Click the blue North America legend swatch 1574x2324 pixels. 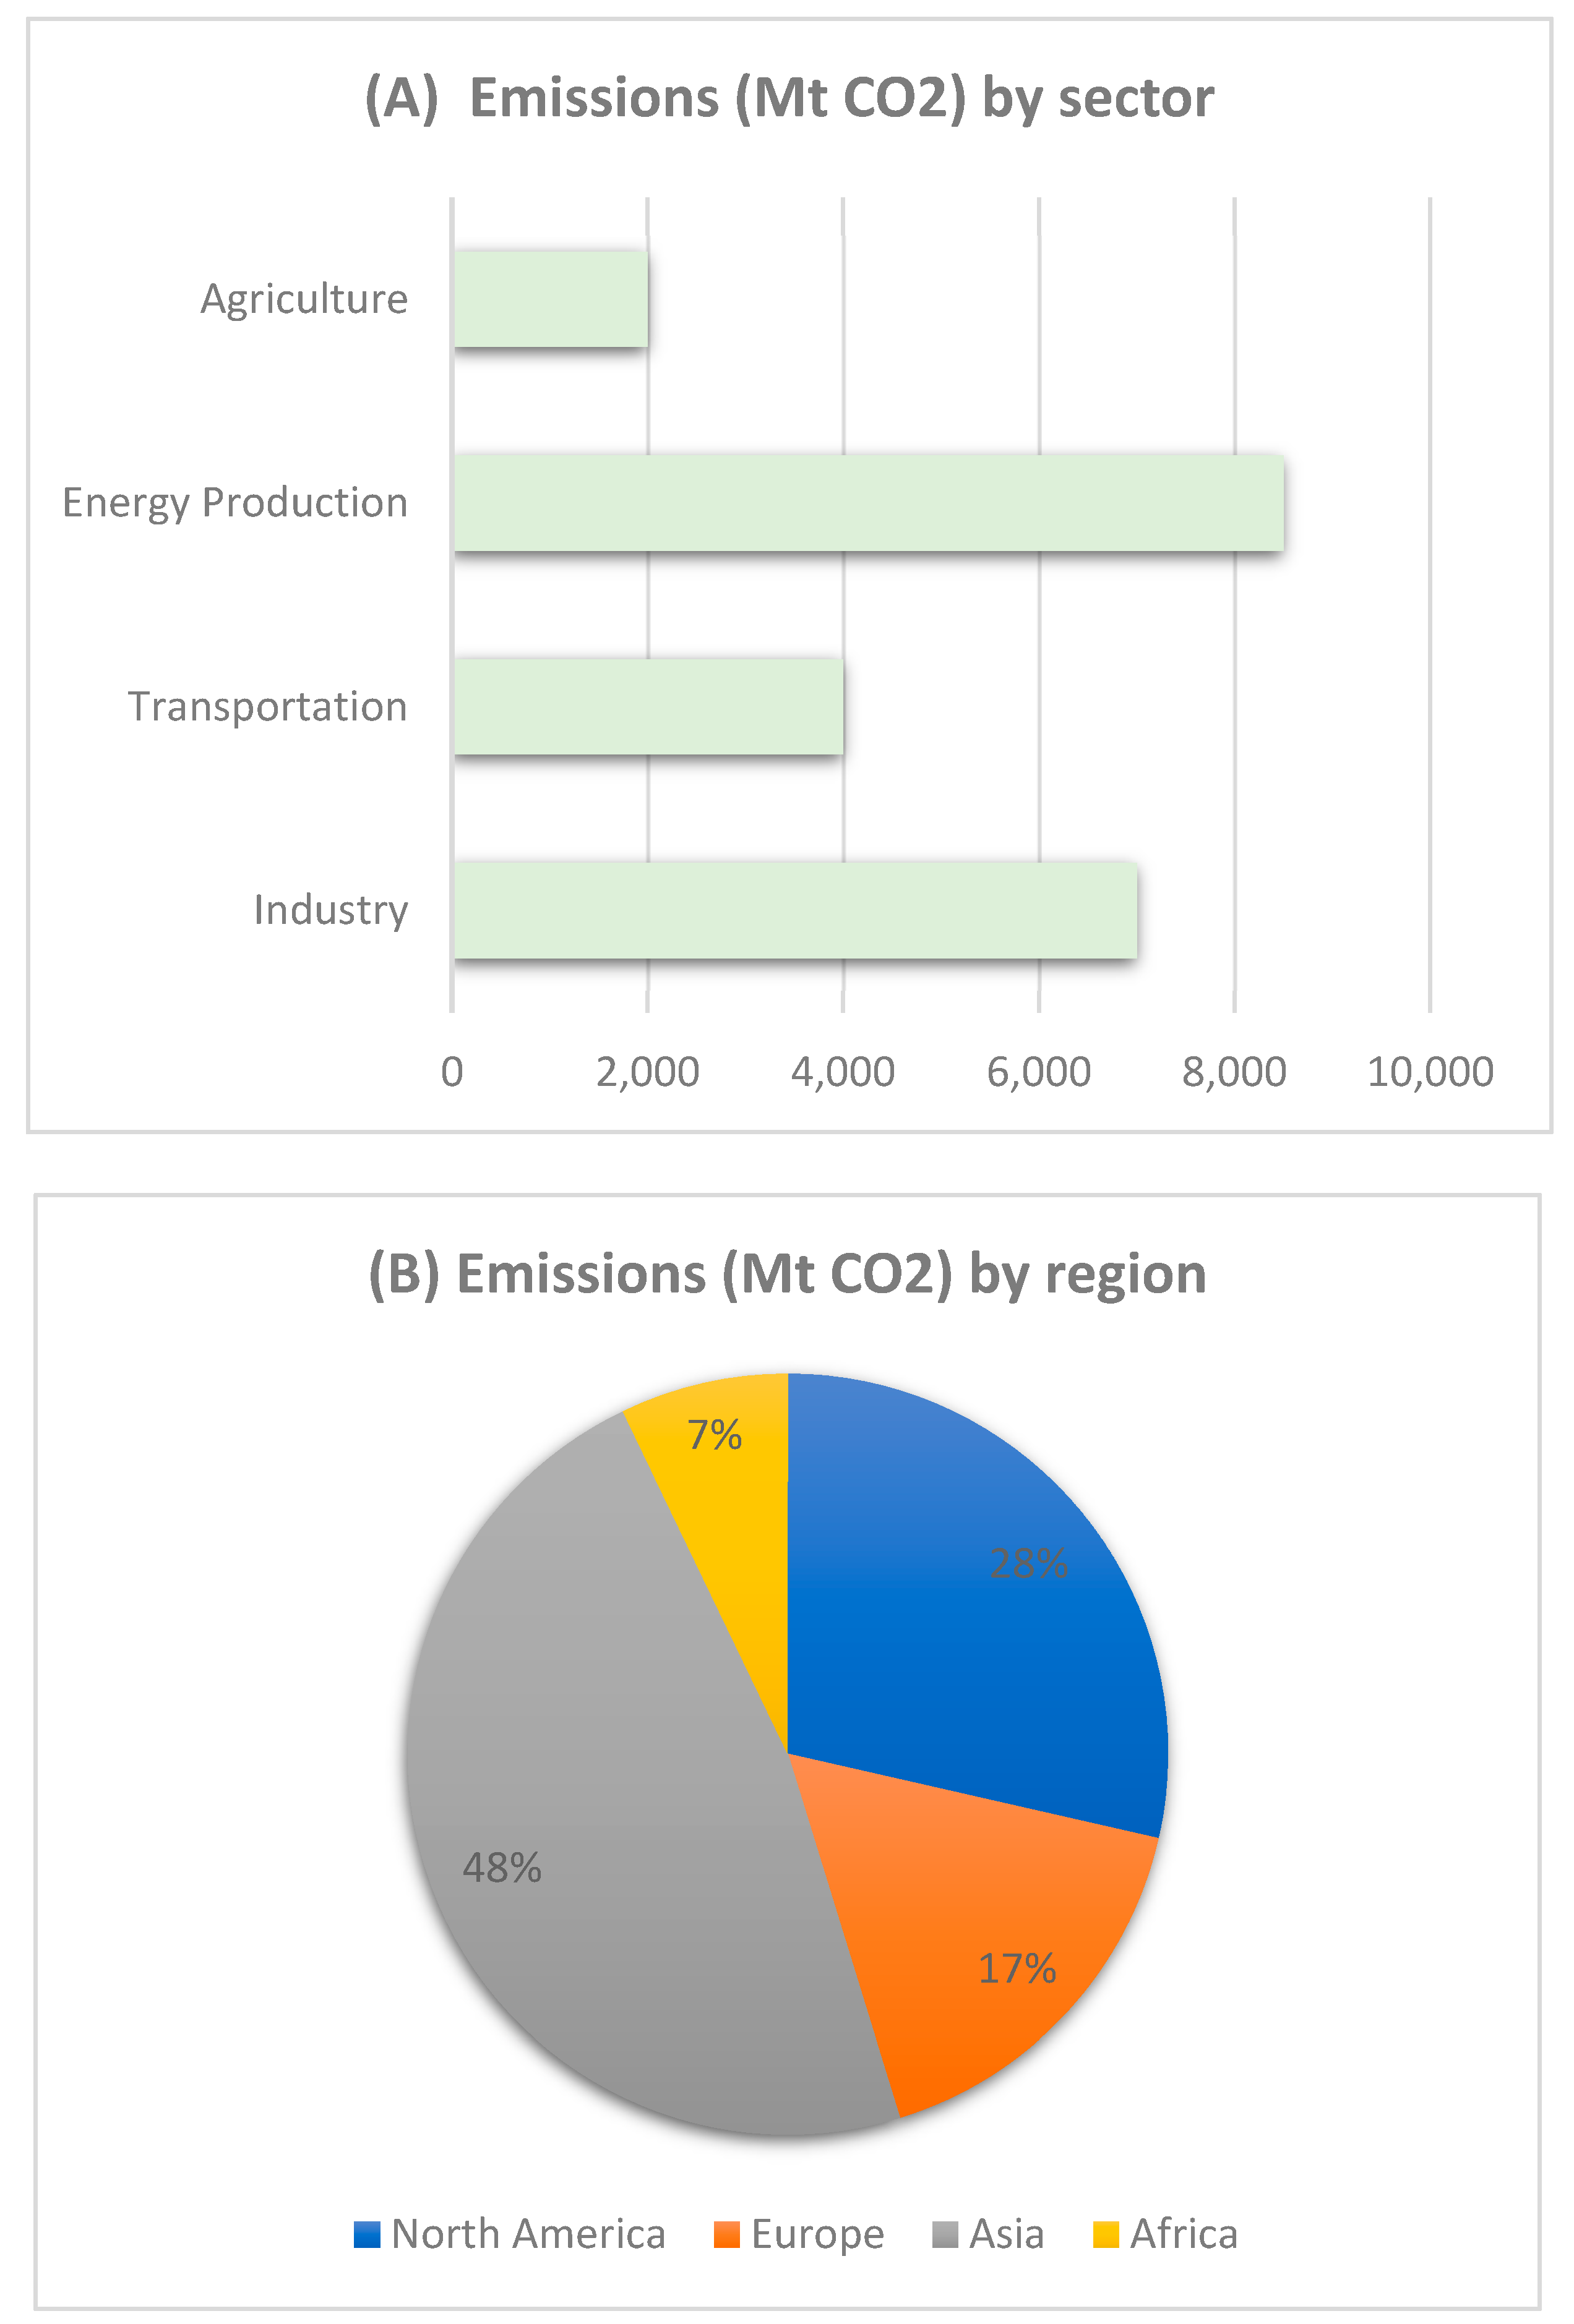click(368, 2234)
